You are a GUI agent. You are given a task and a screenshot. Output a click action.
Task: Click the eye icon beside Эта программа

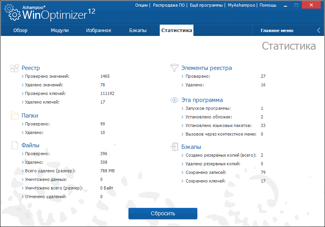tap(174, 100)
